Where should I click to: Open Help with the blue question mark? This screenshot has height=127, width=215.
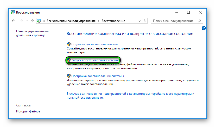tap(204, 28)
